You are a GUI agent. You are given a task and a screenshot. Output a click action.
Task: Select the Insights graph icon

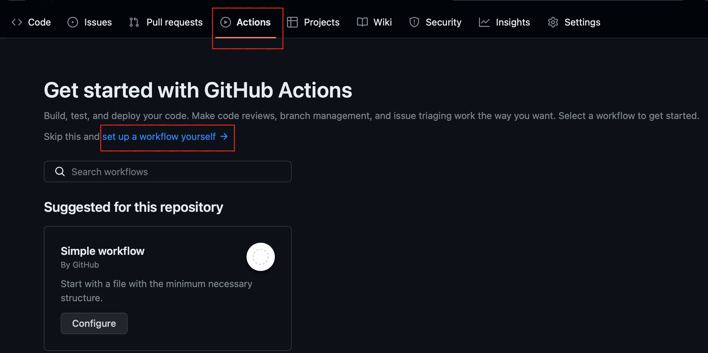pyautogui.click(x=484, y=22)
